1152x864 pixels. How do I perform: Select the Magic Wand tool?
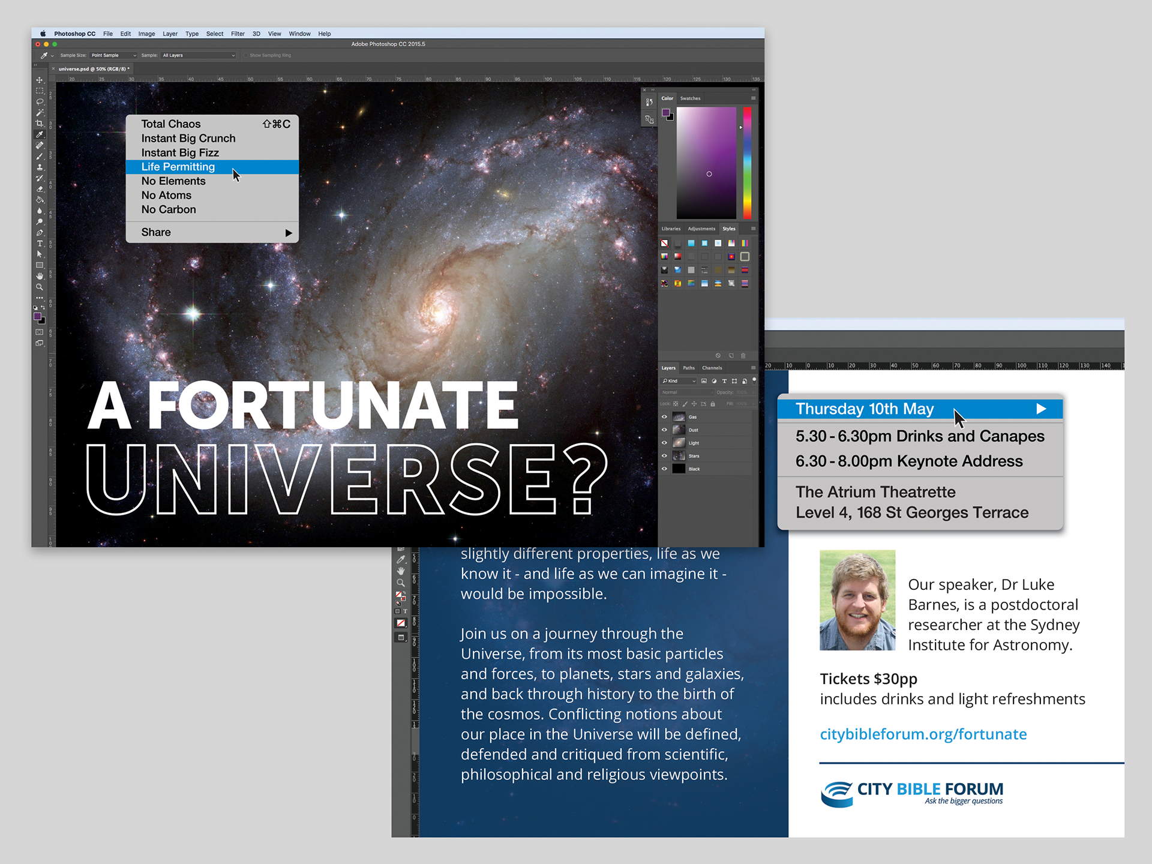click(40, 112)
